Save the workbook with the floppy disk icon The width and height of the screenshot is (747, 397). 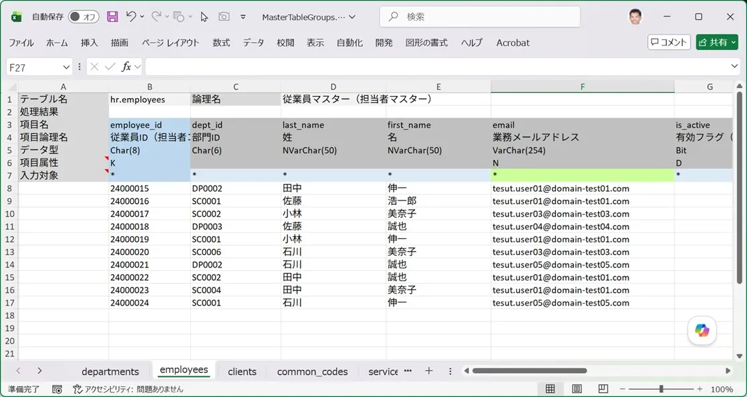(112, 17)
